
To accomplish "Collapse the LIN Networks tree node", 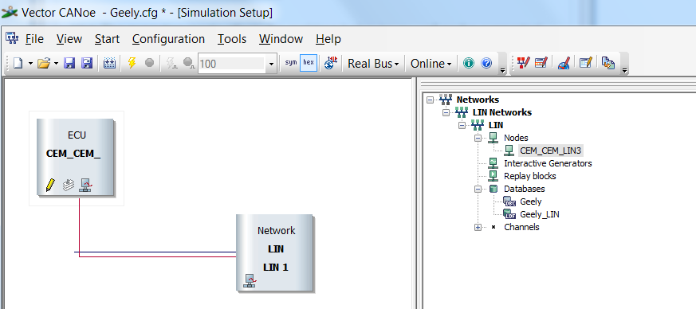I will pyautogui.click(x=446, y=112).
